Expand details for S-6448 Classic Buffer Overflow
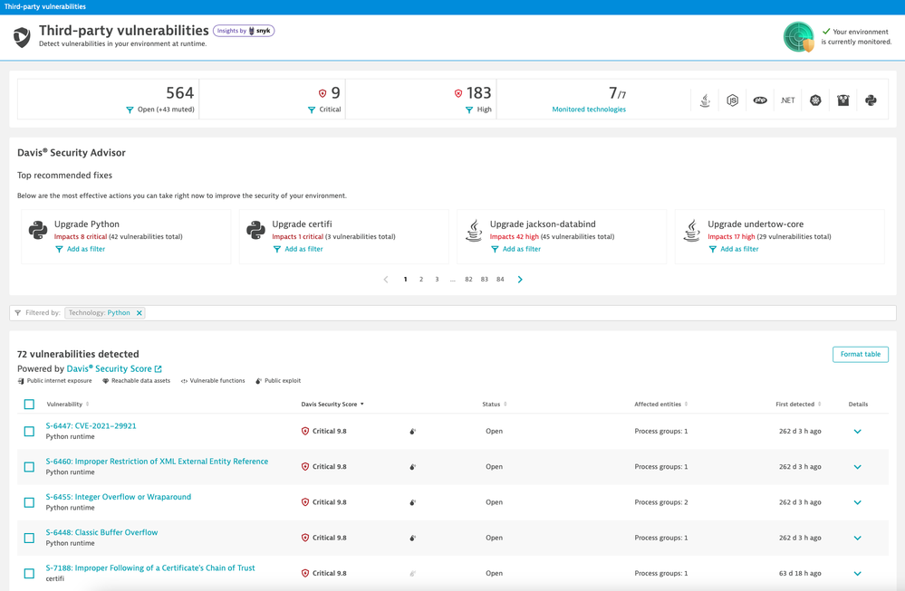The height and width of the screenshot is (591, 905). (857, 538)
